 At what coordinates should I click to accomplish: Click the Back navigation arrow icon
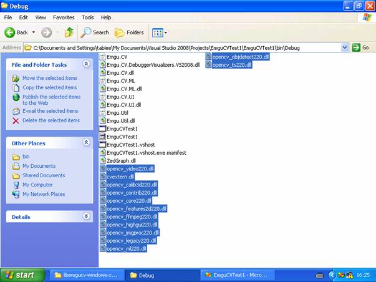pos(10,32)
